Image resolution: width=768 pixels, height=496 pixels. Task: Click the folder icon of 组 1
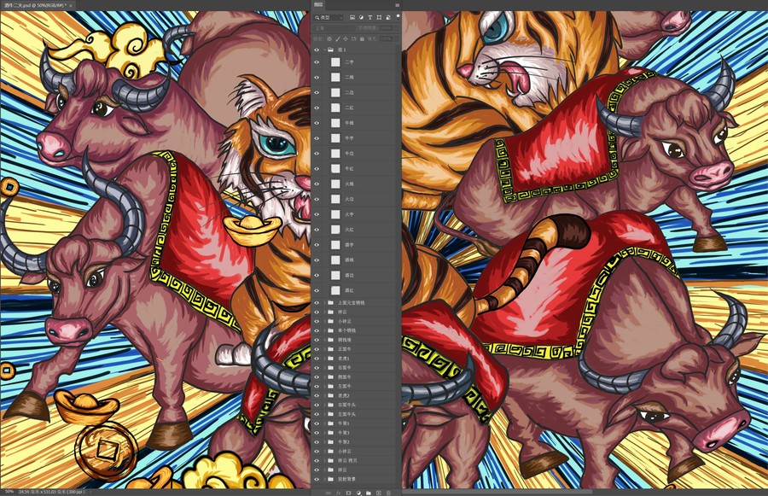(330, 50)
